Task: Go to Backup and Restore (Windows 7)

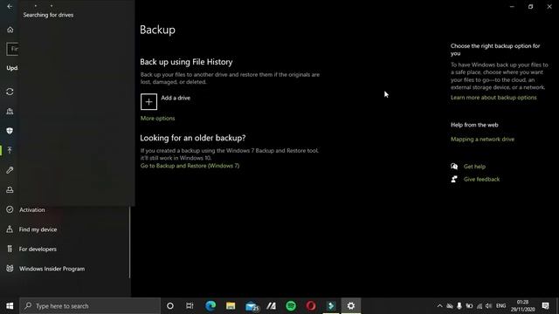Action: pos(190,166)
